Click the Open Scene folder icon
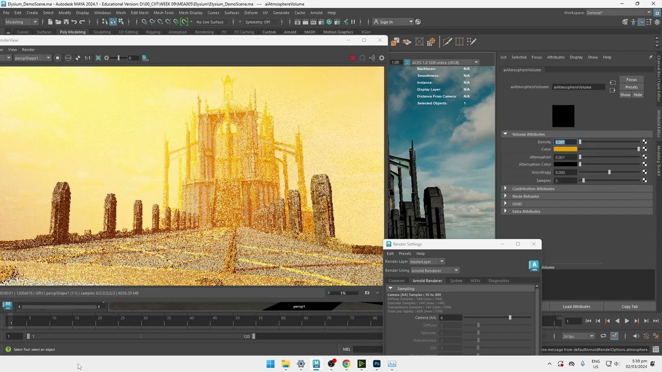The height and width of the screenshot is (372, 662). click(58, 22)
